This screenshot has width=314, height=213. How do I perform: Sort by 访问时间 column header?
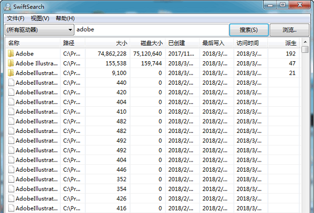tap(251, 43)
